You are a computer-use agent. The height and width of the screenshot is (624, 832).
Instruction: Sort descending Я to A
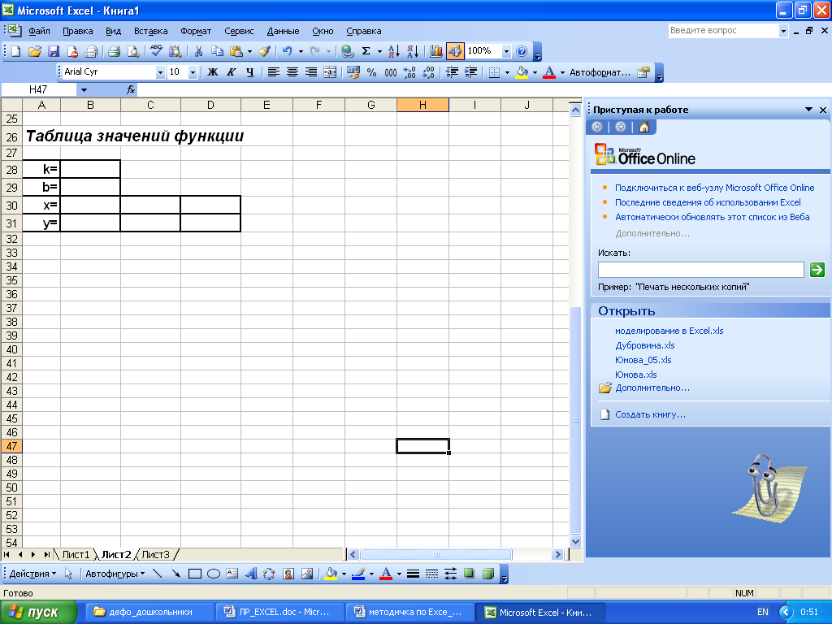(413, 51)
